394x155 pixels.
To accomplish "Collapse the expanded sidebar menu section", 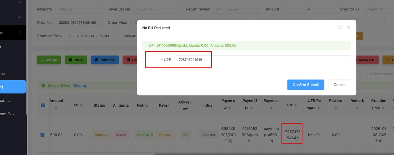I will [19, 32].
